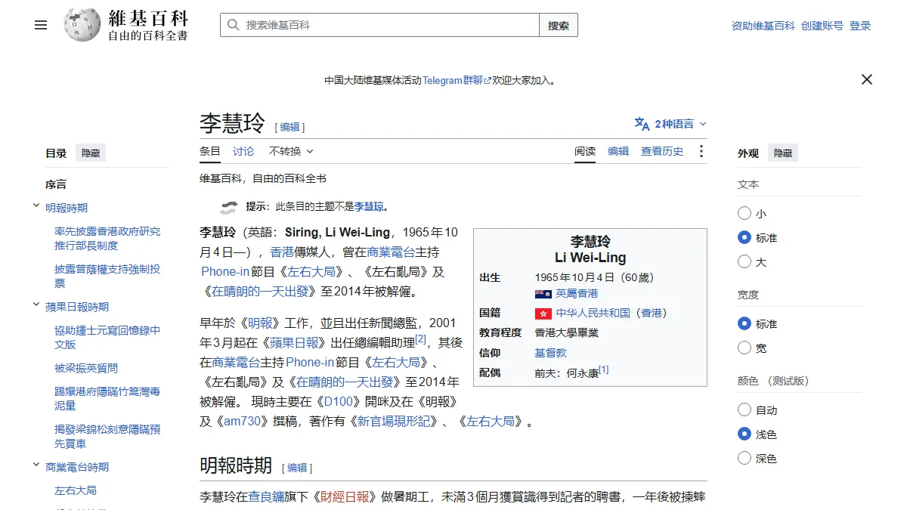Viewport: 907px width, 510px height.
Task: Open the 查看历史 tab
Action: pyautogui.click(x=662, y=151)
